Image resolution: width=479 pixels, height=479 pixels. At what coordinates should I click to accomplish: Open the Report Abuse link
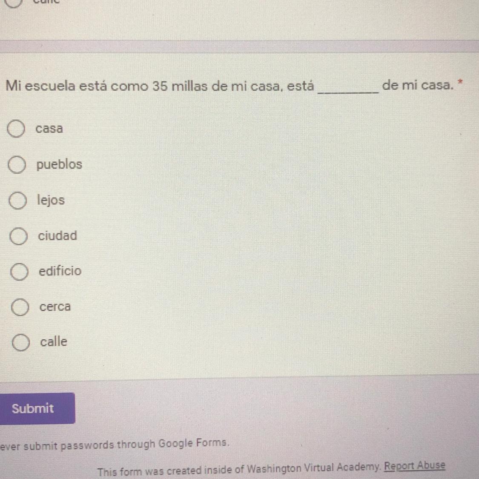pos(414,466)
